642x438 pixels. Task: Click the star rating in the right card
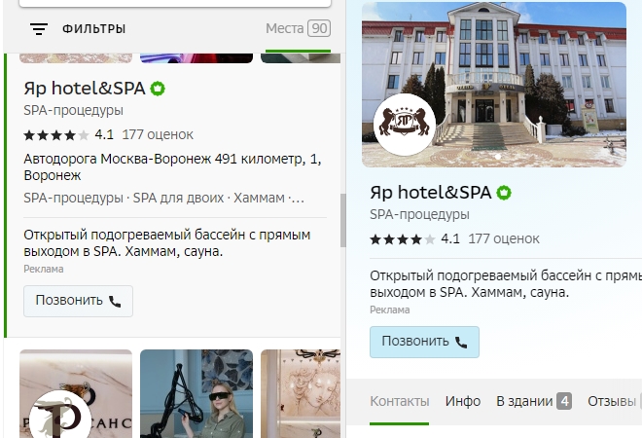(x=403, y=238)
